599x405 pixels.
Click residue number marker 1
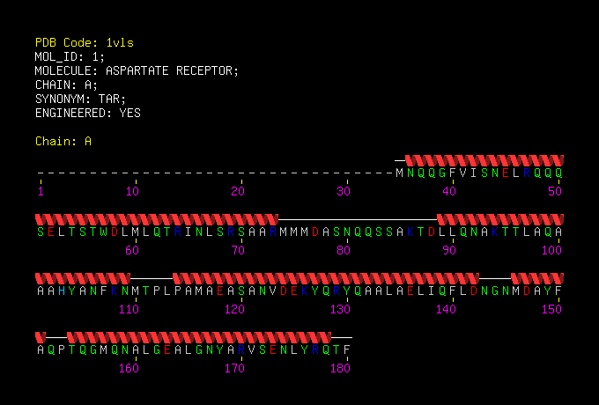click(x=41, y=191)
